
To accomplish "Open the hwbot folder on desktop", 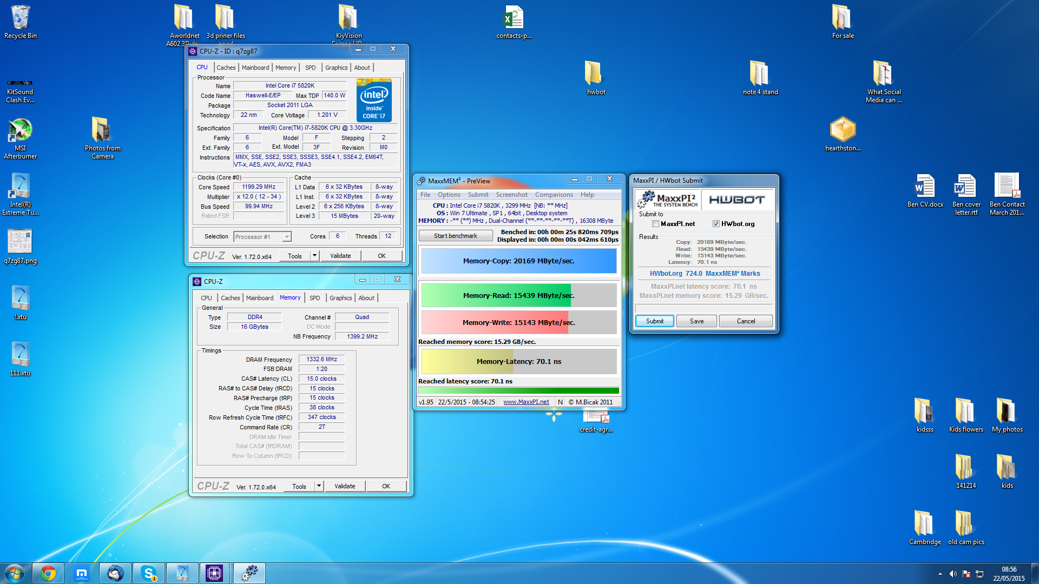I will (x=596, y=78).
